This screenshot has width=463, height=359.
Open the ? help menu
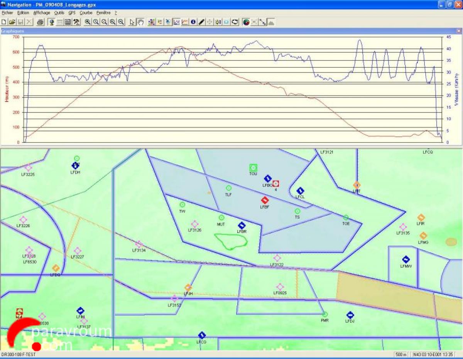[116, 13]
